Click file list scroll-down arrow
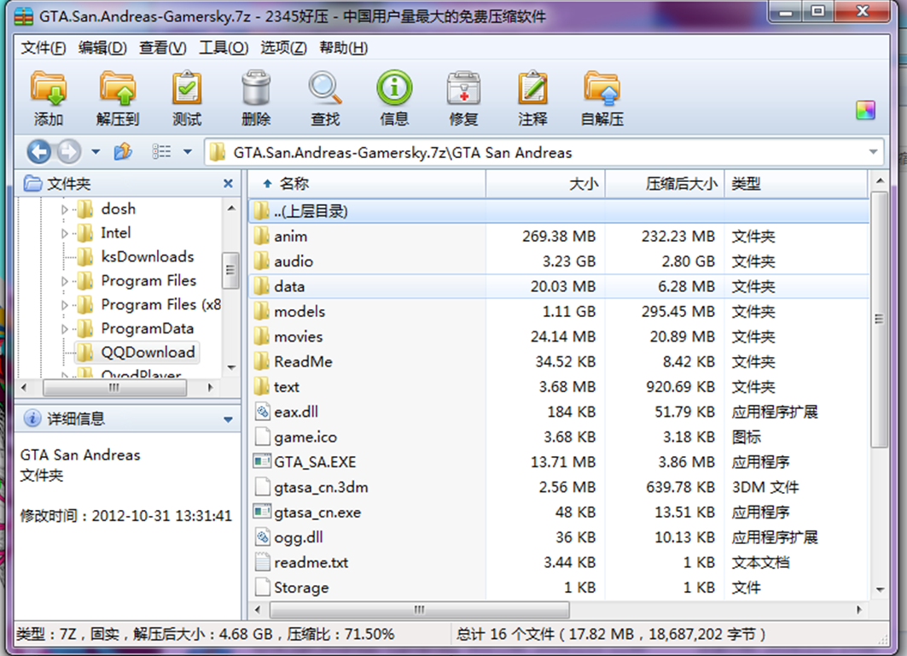This screenshot has height=656, width=907. [x=880, y=590]
